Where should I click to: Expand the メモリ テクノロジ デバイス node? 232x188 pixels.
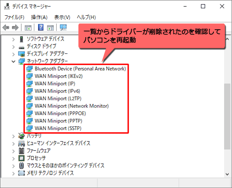(13, 173)
